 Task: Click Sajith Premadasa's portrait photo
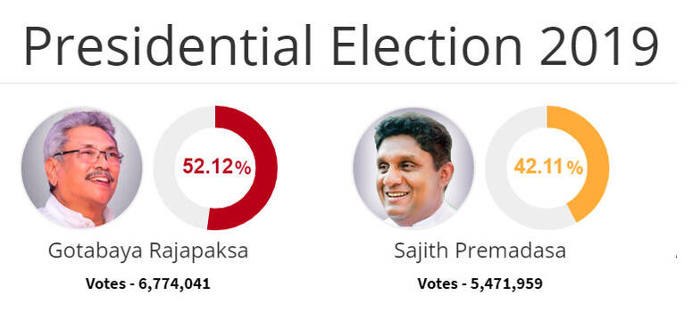point(414,168)
